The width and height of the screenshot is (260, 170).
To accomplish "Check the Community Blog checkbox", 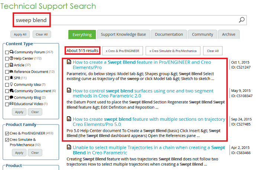I will pos(7,98).
